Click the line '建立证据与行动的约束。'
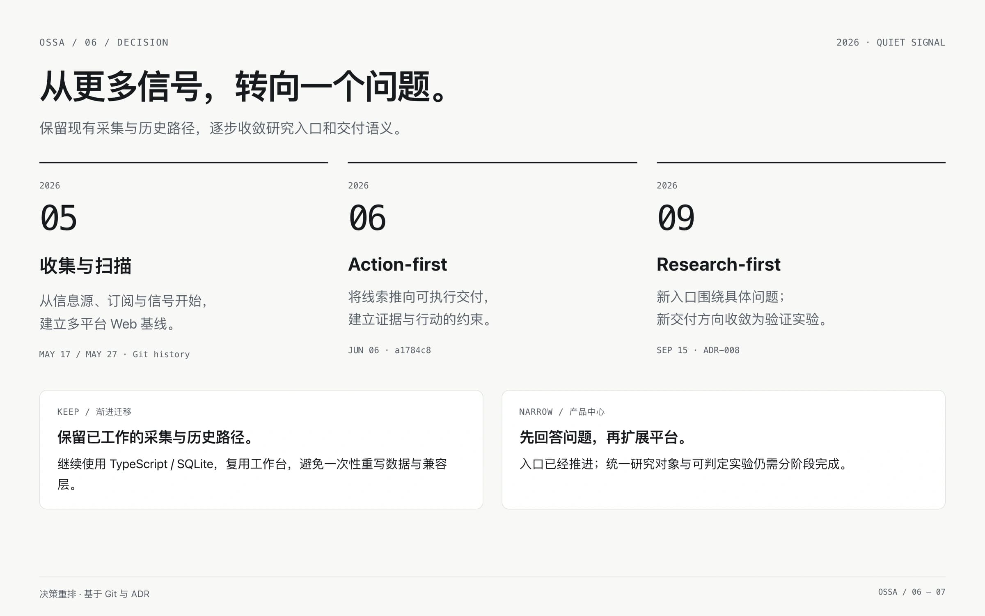This screenshot has width=985, height=616. point(420,319)
